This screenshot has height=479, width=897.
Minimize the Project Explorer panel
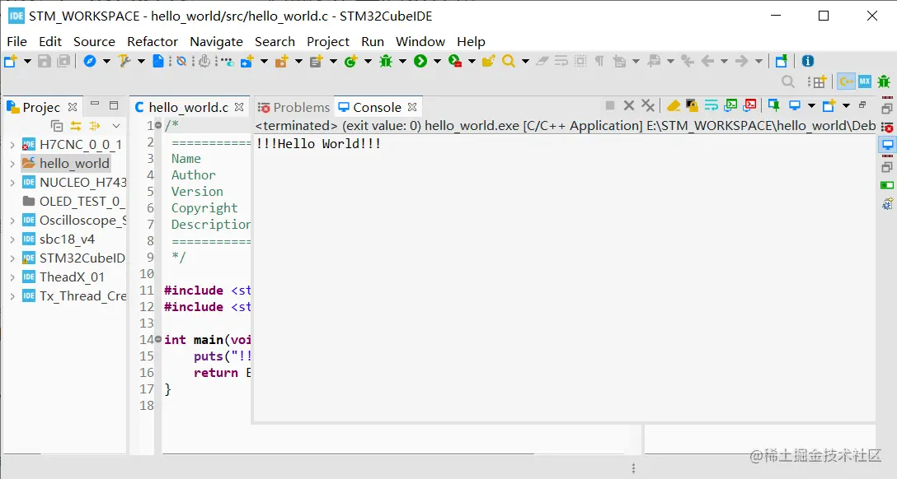click(95, 105)
